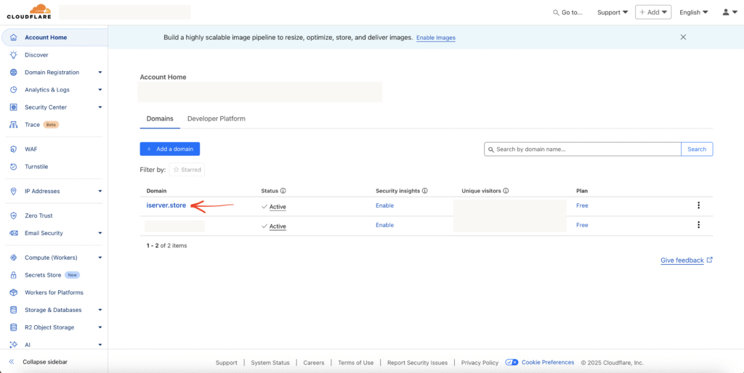Open options menu for iserver.store row
The width and height of the screenshot is (744, 373).
click(698, 205)
